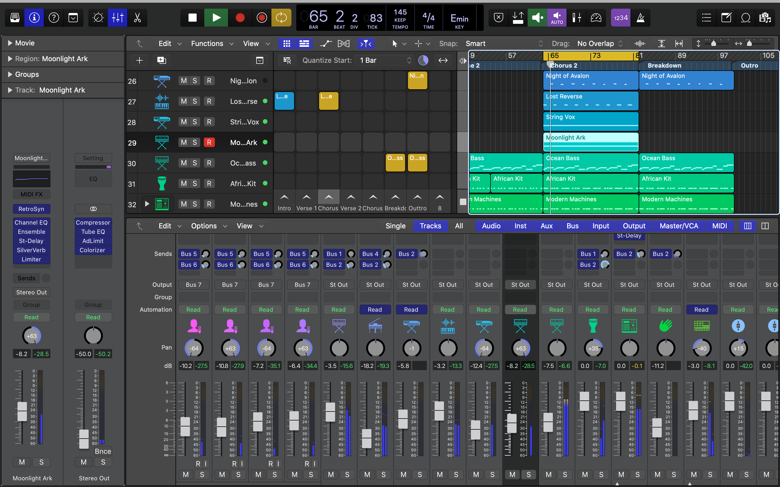Switch mixer to All view tab

(459, 226)
